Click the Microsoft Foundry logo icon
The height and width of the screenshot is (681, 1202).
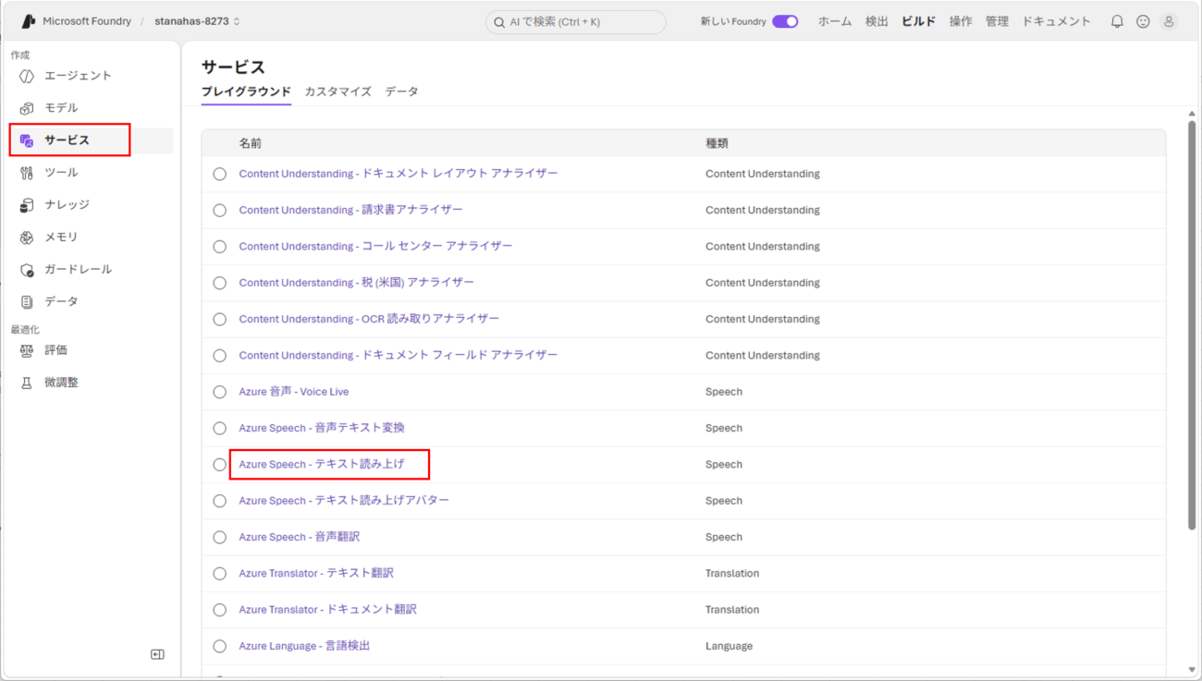click(x=28, y=21)
